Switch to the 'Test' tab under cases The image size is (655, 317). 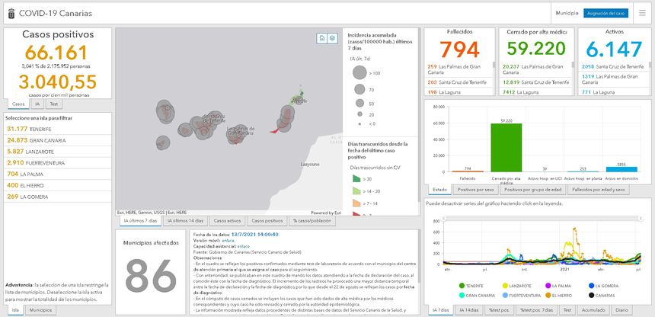(x=54, y=104)
